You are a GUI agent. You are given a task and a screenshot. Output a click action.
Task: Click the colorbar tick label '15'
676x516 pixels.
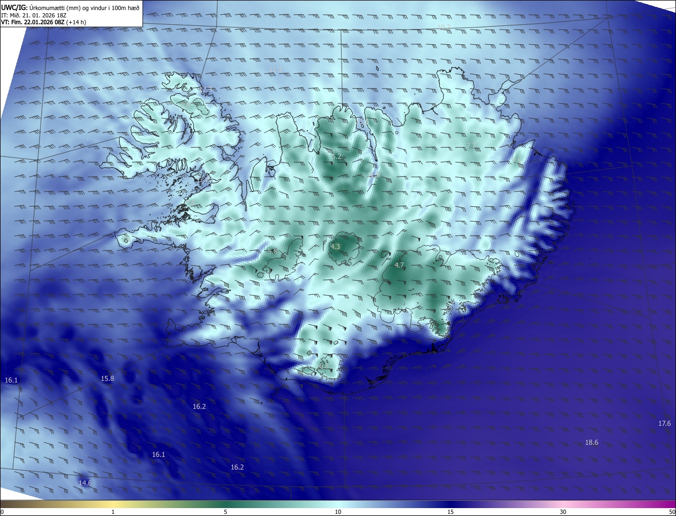pos(450,512)
